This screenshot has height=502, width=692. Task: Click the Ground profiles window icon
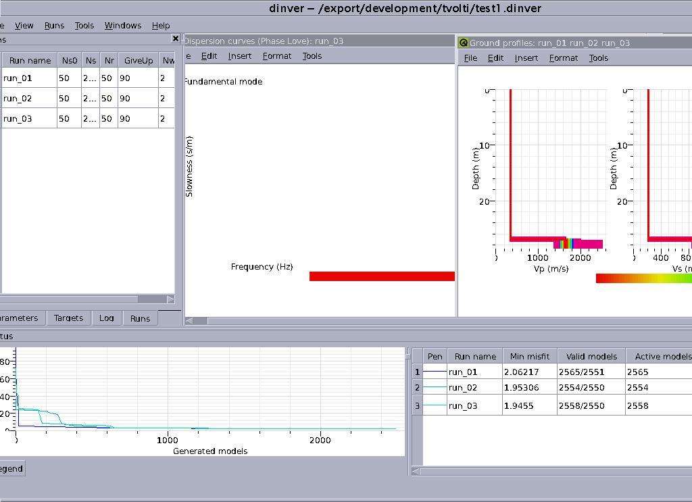click(x=463, y=43)
